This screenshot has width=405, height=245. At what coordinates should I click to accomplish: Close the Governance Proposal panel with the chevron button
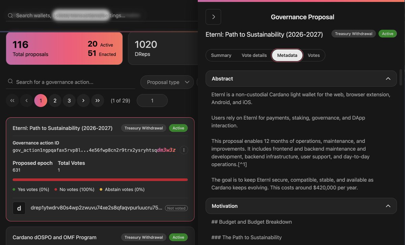click(213, 17)
